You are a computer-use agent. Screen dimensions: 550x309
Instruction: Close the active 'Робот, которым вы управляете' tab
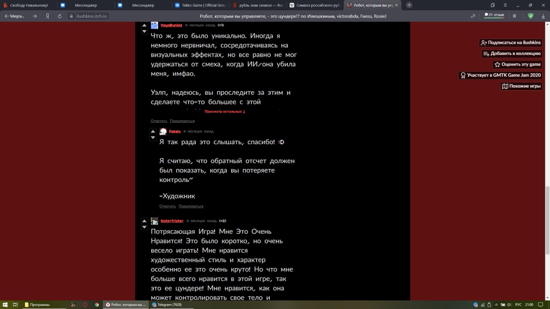coord(396,5)
